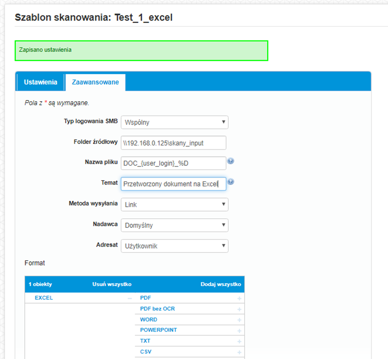
Task: Add PDF bez OCR with plus icon
Action: tap(239, 309)
